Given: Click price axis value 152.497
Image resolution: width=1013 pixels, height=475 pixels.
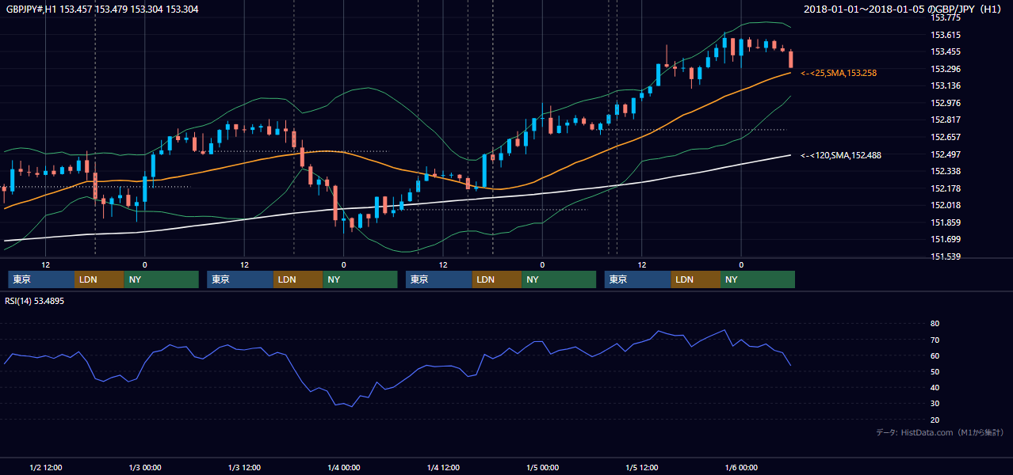Looking at the screenshot, I should point(946,154).
